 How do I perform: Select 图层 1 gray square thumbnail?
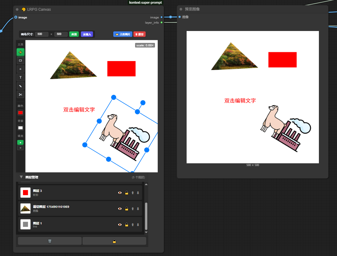pos(25,224)
